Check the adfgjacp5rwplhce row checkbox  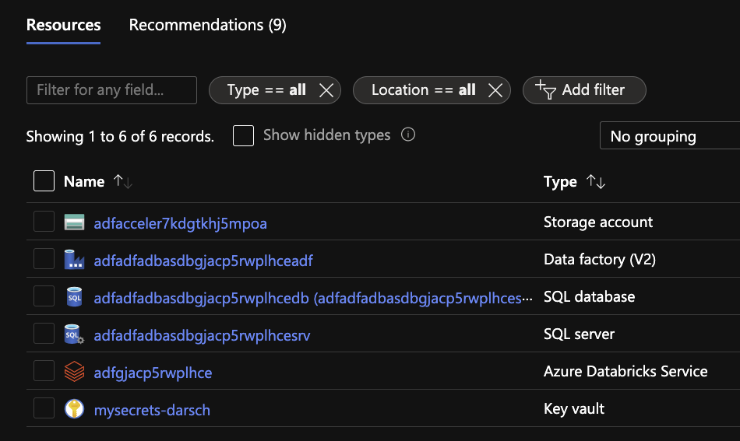point(44,370)
